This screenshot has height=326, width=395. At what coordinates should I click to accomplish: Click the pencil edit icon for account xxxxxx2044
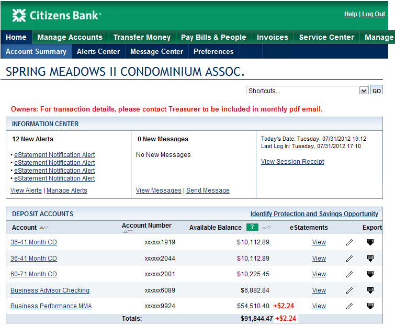pos(349,258)
